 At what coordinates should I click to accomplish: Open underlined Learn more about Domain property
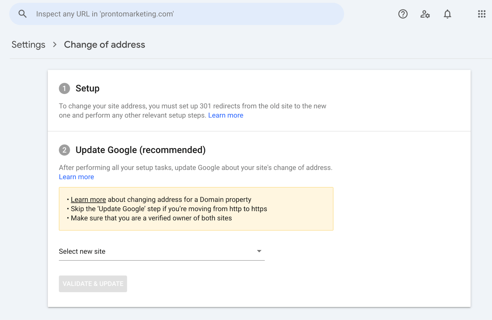click(88, 200)
